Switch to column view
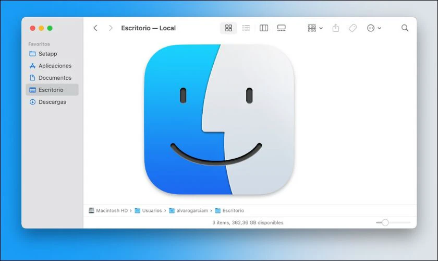The image size is (438, 261). (264, 28)
